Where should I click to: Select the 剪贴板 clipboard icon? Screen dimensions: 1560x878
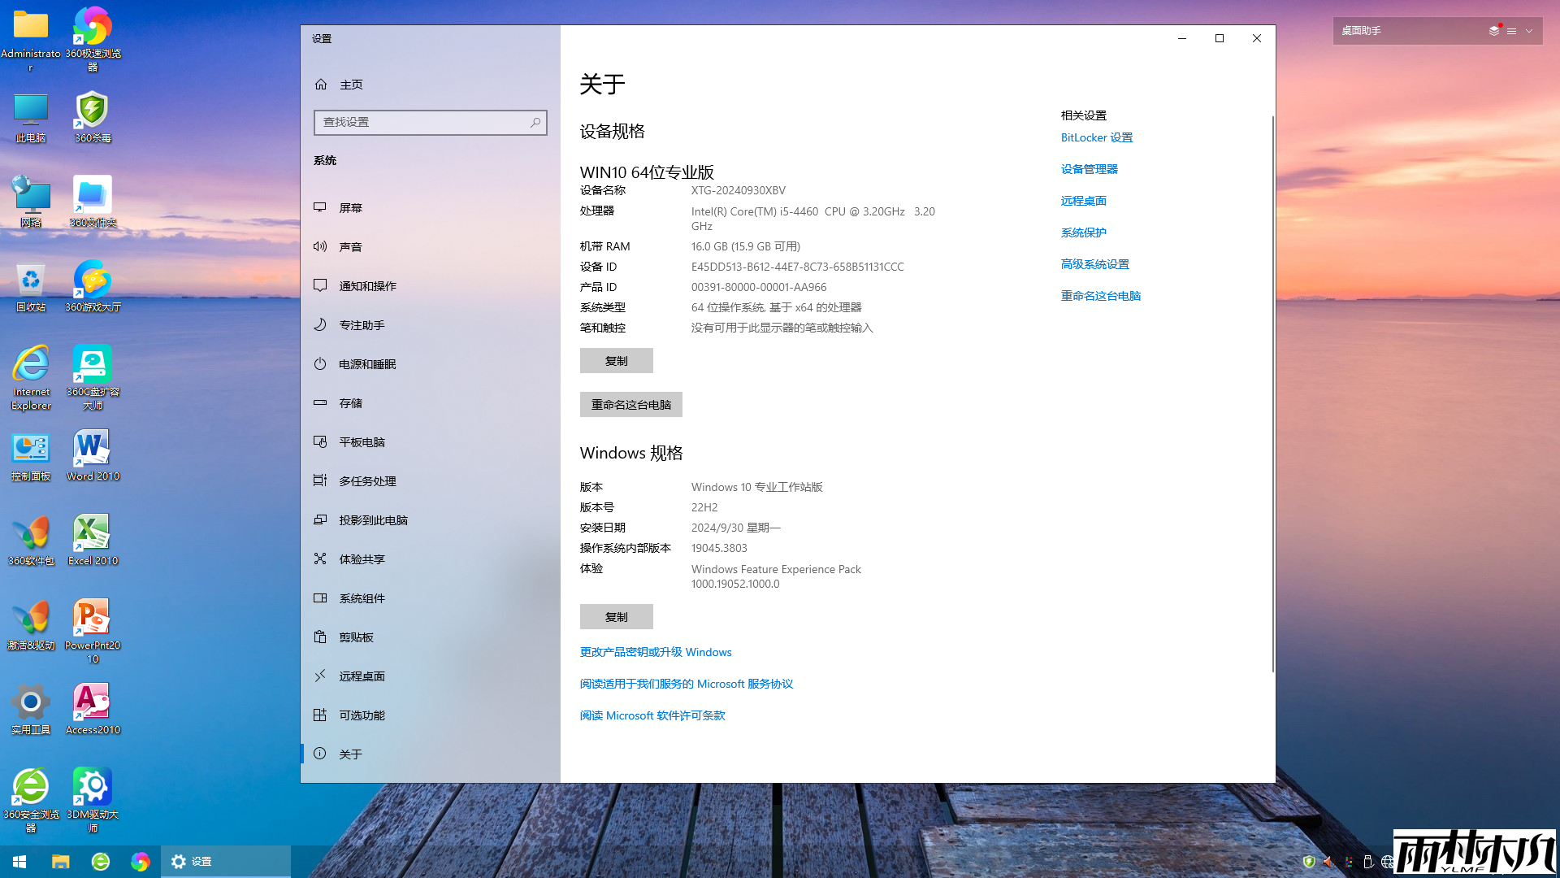pyautogui.click(x=320, y=637)
